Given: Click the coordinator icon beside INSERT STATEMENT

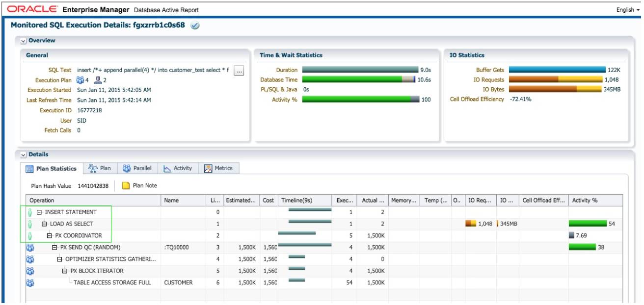Looking at the screenshot, I should pos(29,212).
